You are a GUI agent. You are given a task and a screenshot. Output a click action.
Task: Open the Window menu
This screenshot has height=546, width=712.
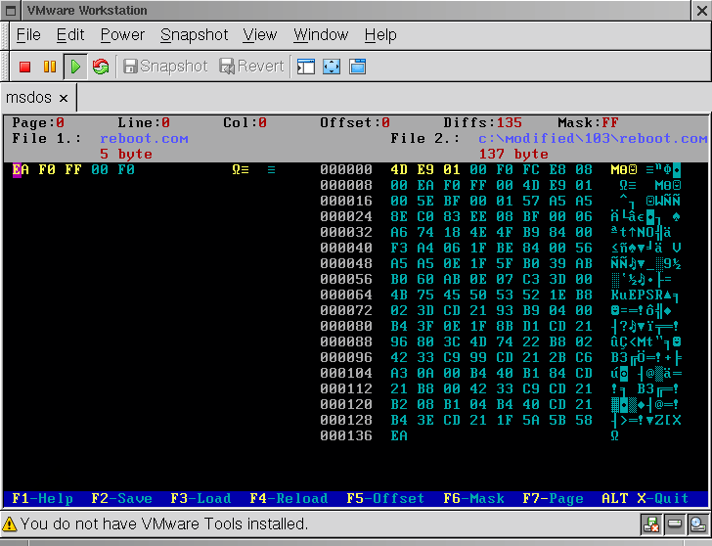pos(321,34)
